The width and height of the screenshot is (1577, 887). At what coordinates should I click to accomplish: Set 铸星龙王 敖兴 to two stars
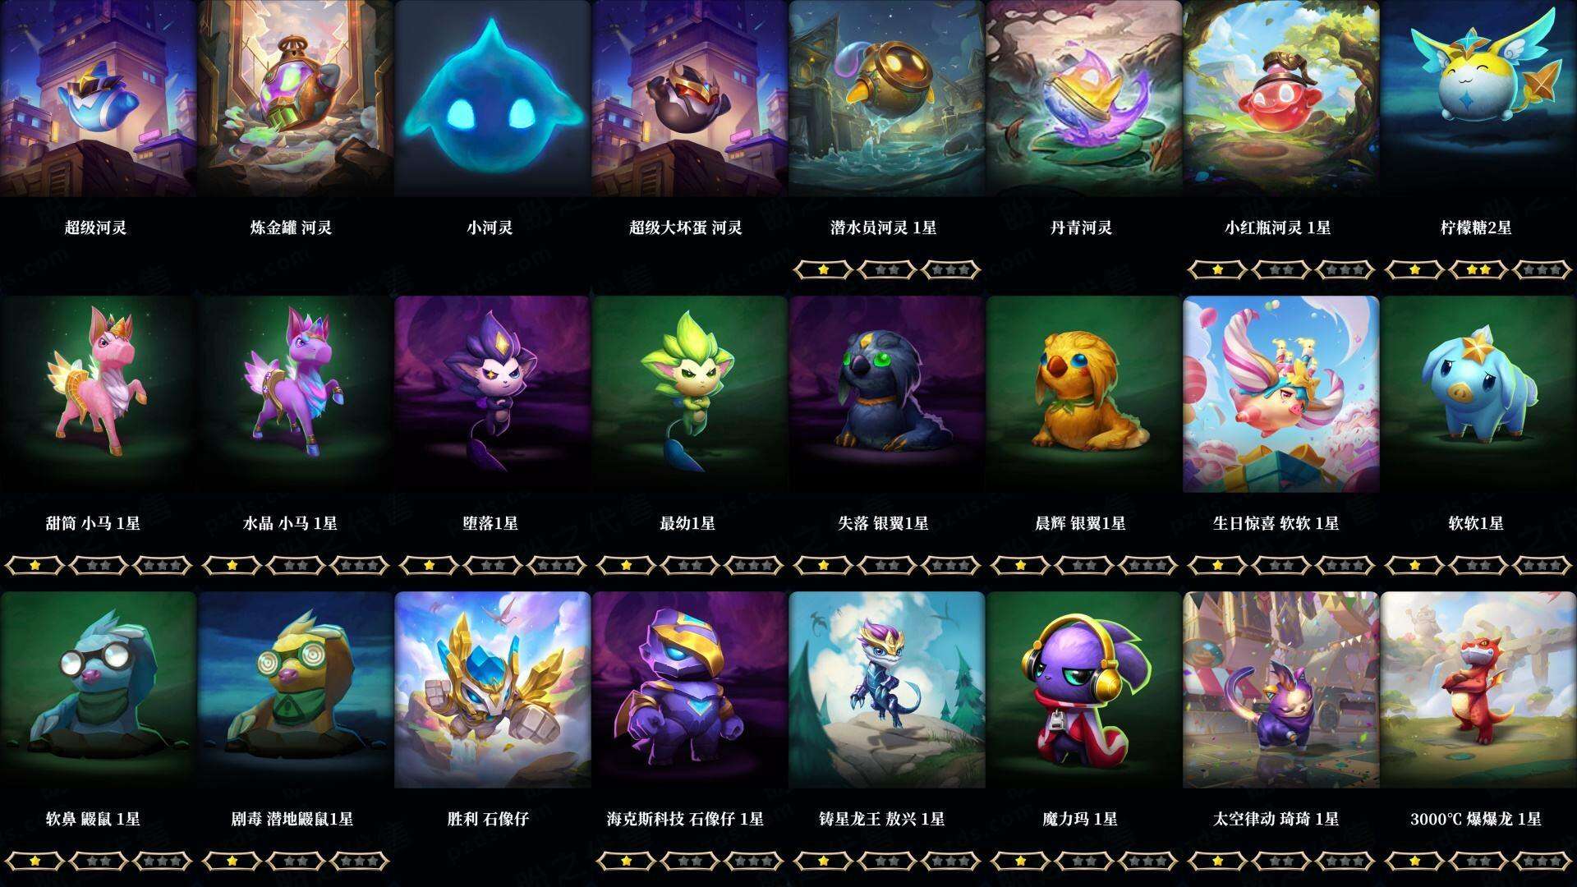coord(887,861)
